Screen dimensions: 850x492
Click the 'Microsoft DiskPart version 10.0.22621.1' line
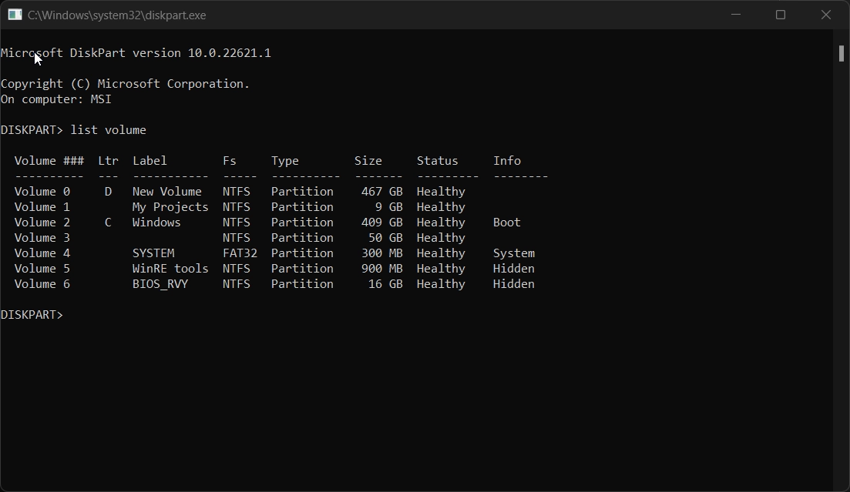[x=136, y=53]
